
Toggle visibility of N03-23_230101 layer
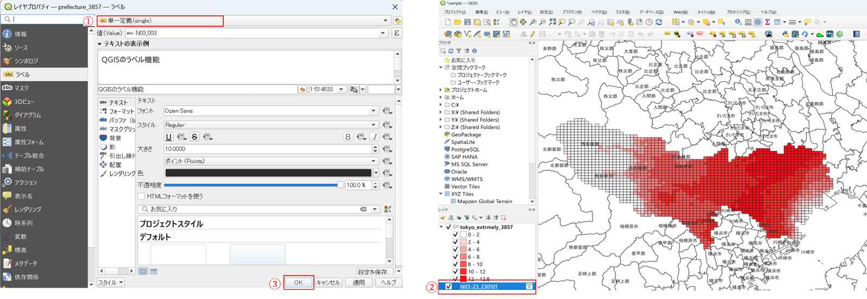point(448,287)
